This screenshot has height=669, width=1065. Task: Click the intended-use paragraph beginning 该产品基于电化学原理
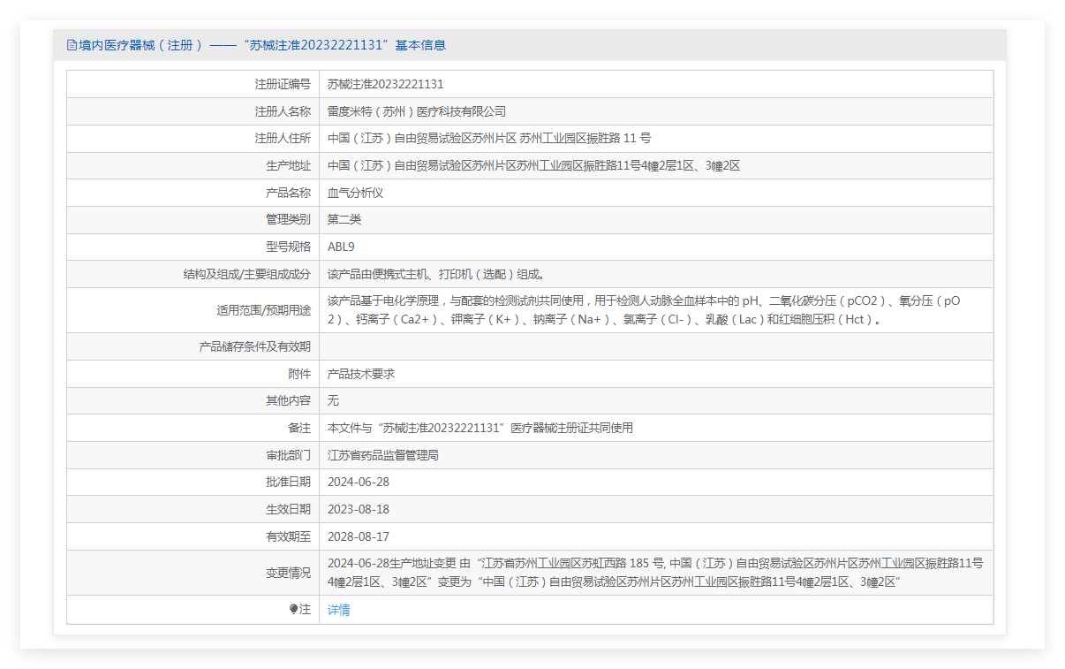[x=645, y=310]
